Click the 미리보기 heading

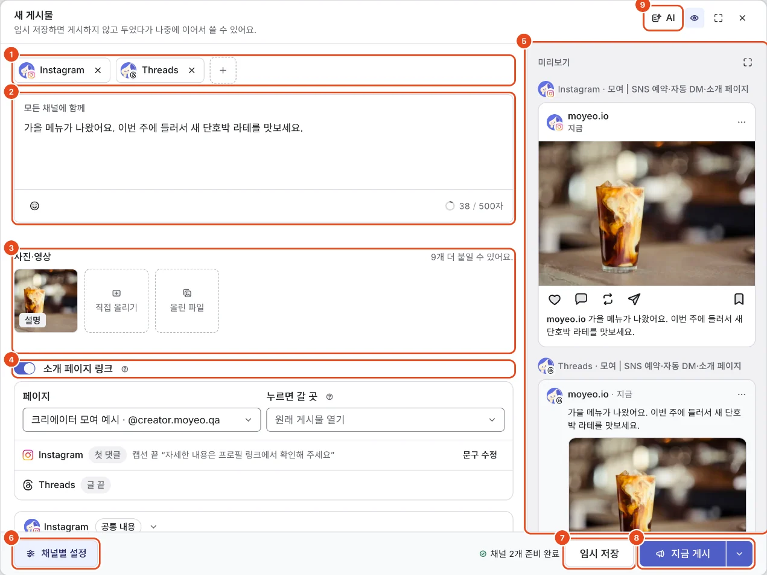point(554,62)
